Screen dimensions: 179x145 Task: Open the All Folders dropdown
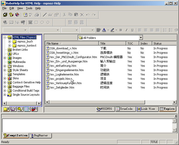pyautogui.click(x=141, y=38)
